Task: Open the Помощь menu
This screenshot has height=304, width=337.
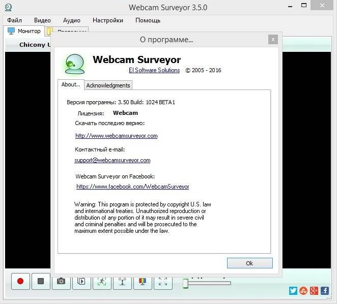Action: (x=148, y=20)
